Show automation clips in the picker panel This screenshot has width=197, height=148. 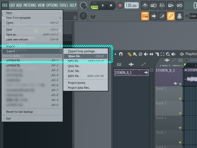[143, 64]
